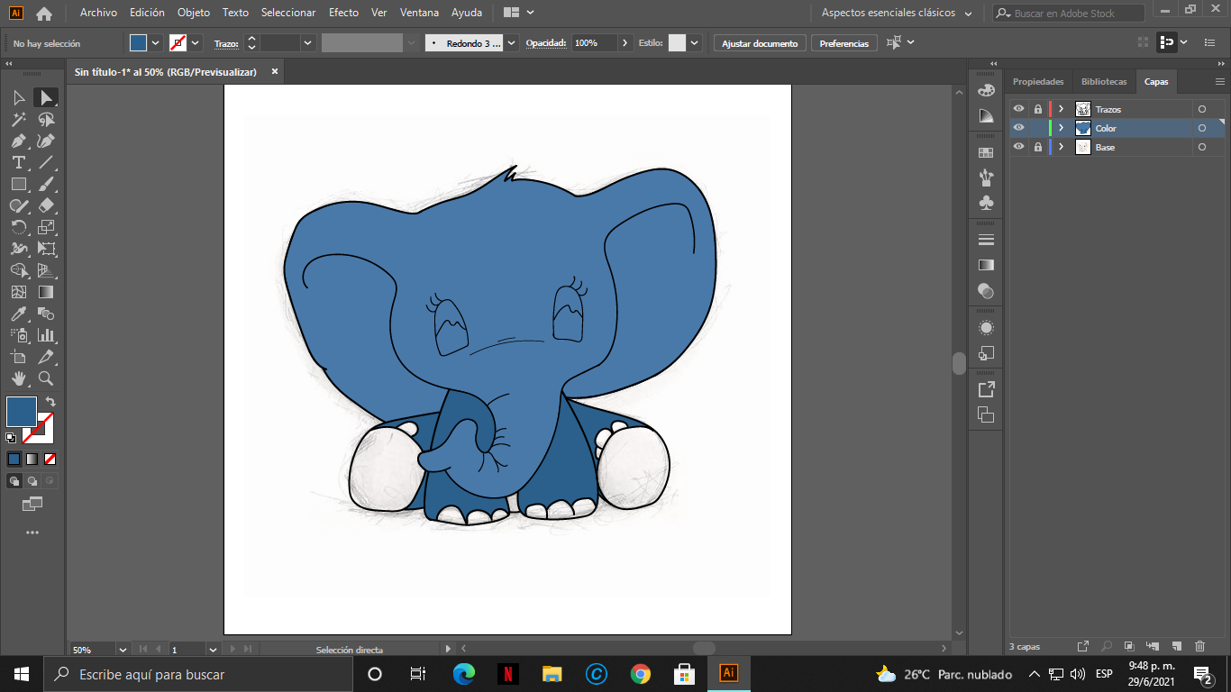This screenshot has height=692, width=1231.
Task: Select the Zoom tool
Action: click(46, 378)
